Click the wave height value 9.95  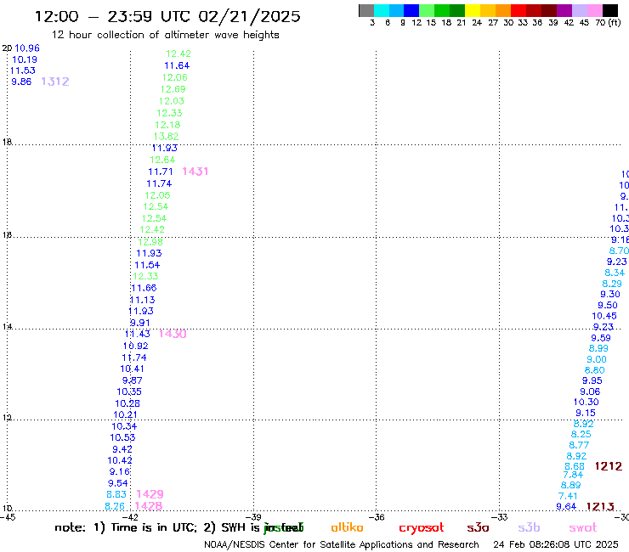point(592,380)
